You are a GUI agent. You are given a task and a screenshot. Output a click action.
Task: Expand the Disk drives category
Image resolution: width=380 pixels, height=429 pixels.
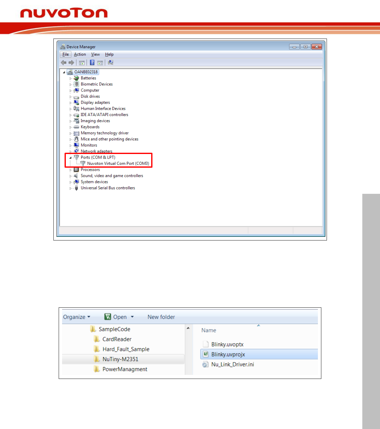coord(70,97)
